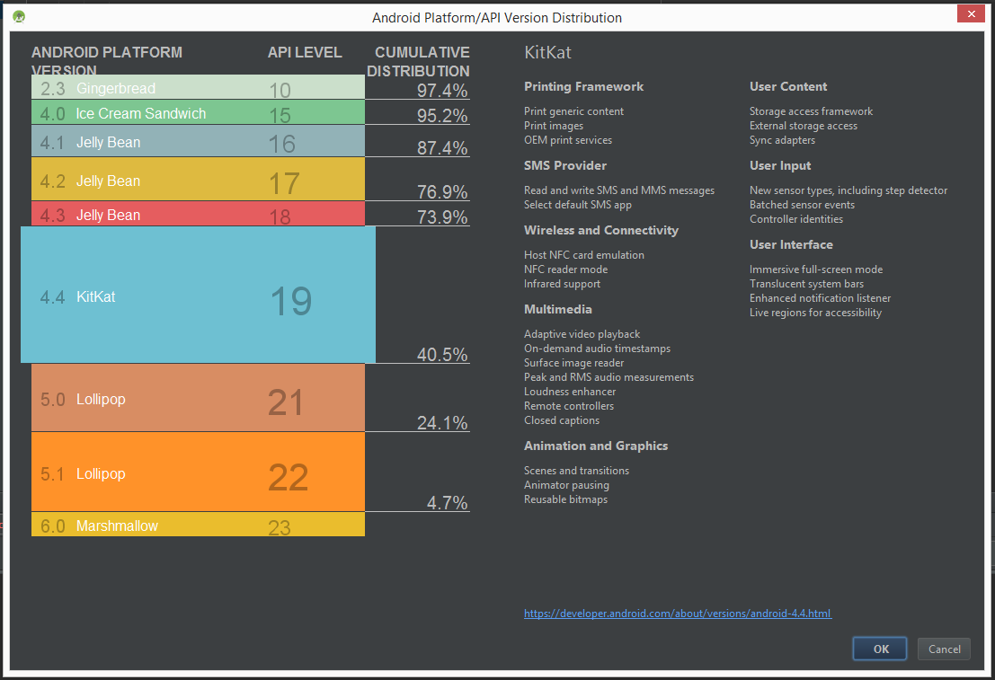995x680 pixels.
Task: Click the 4.7% cumulative distribution value
Action: (448, 503)
